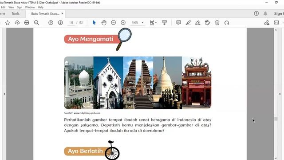Click the read mode download-style icon
Image resolution: width=284 pixels, height=160 pixels.
coord(164,23)
